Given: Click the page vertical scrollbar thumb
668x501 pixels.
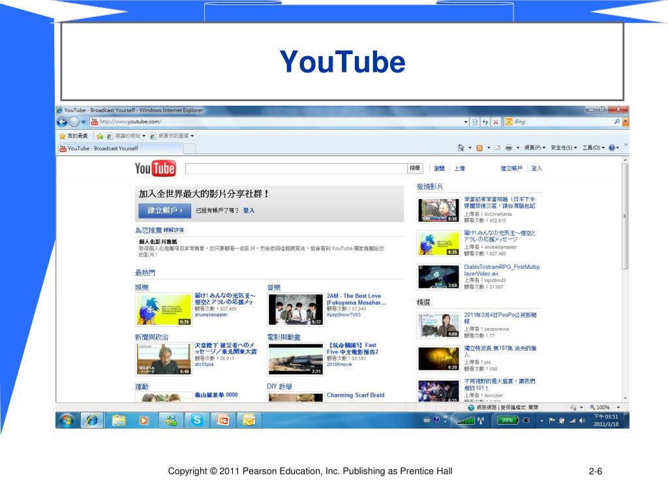Looking at the screenshot, I should click(625, 217).
